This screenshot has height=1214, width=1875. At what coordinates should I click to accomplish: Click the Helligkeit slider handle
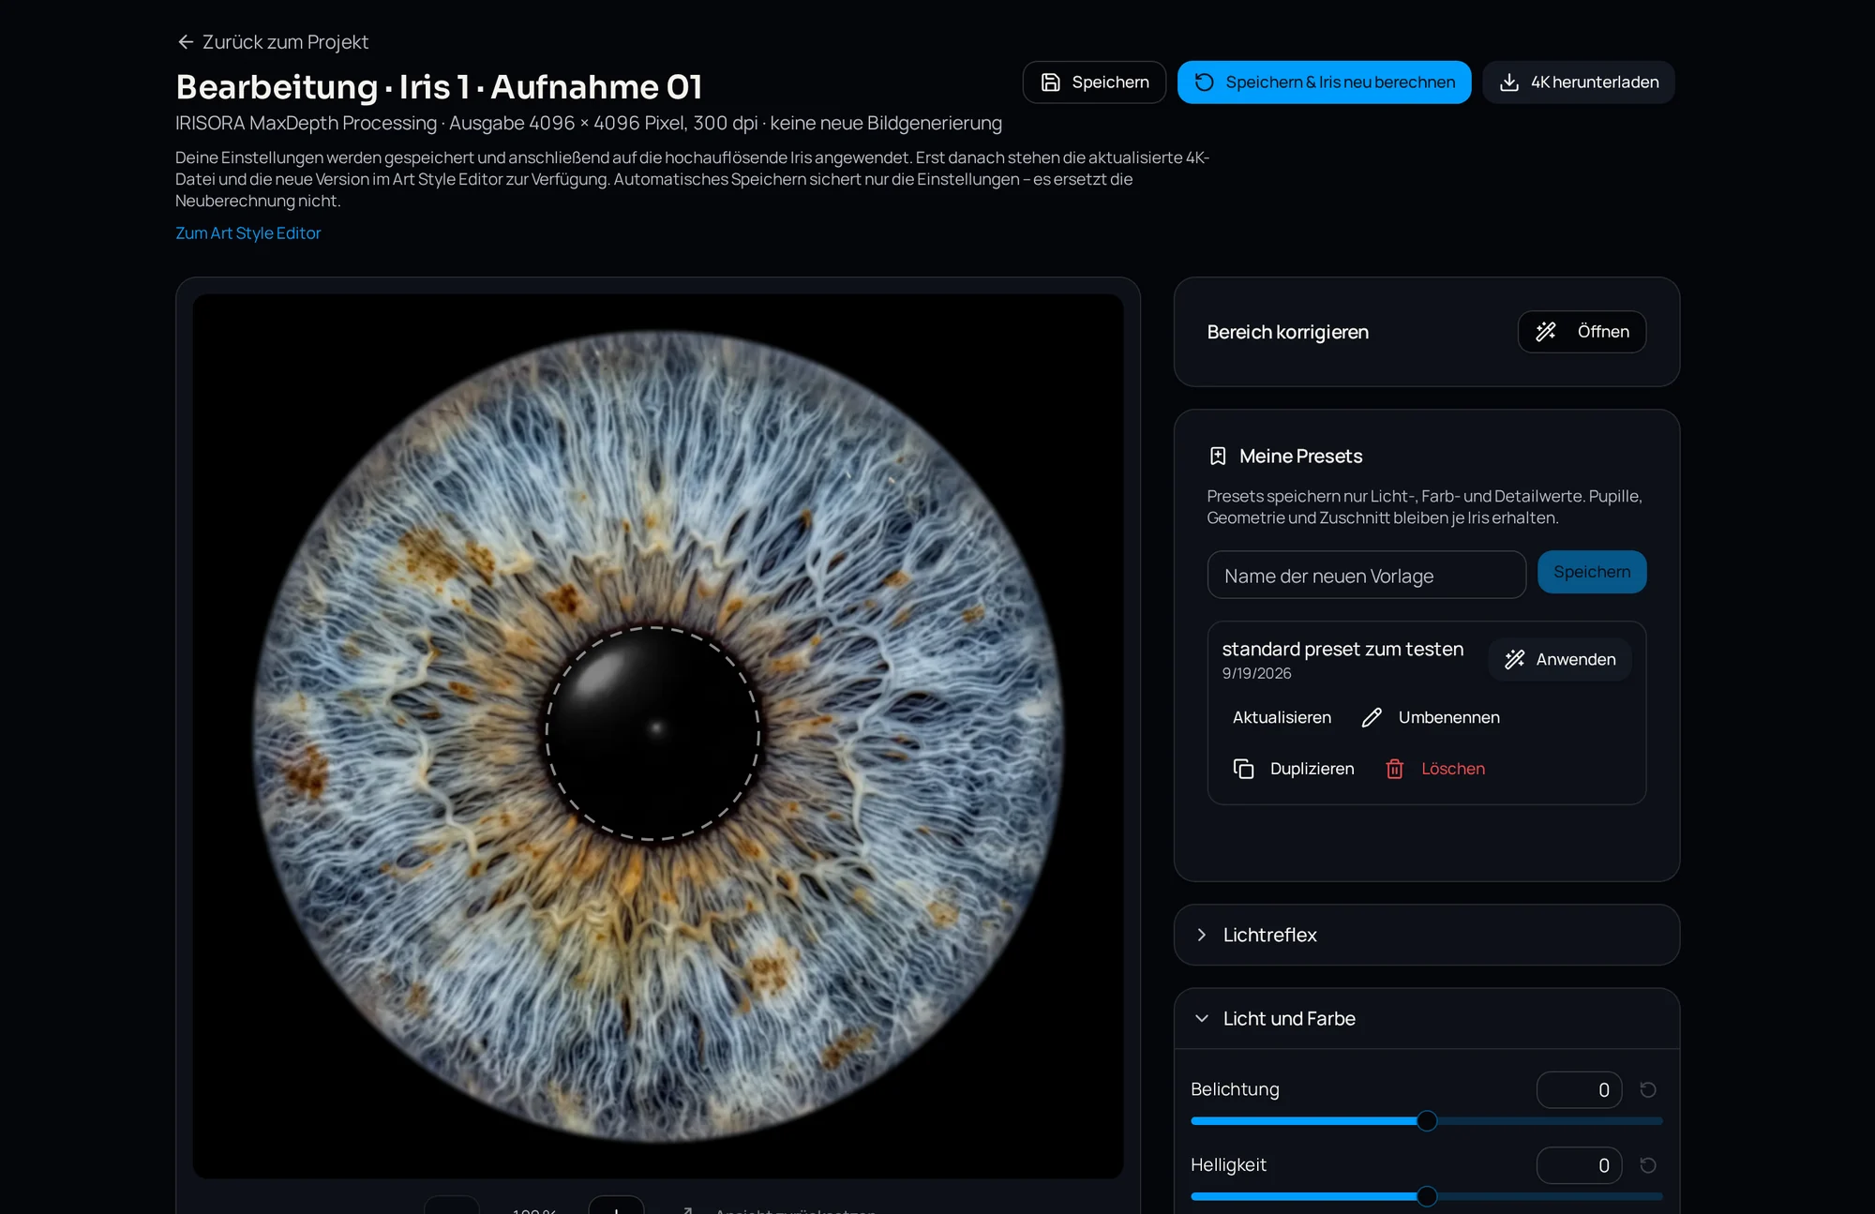pyautogui.click(x=1427, y=1197)
